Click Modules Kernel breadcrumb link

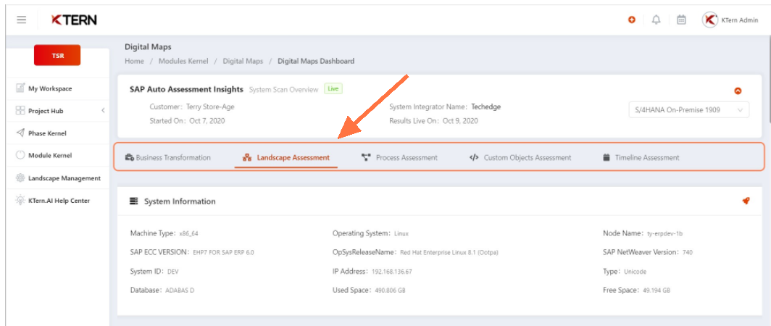pos(183,61)
